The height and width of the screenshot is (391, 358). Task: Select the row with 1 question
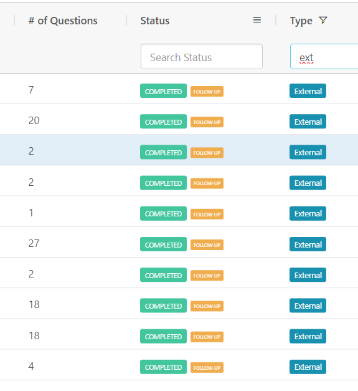tap(179, 211)
